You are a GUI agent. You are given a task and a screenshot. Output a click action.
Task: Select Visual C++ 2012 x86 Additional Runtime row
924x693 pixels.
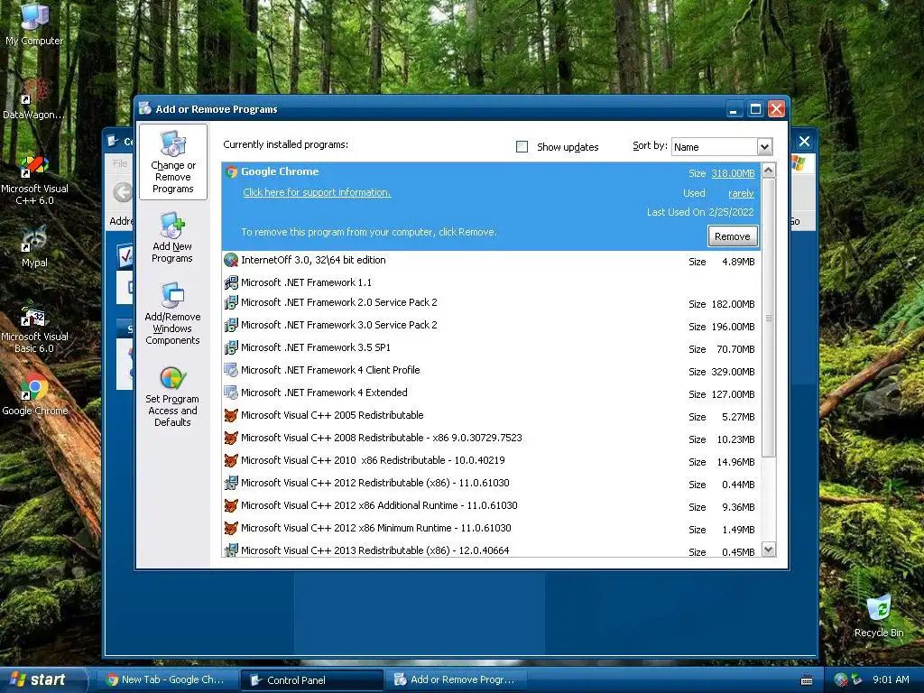tap(492, 506)
